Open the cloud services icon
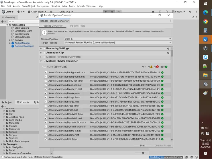 [x=153, y=12]
